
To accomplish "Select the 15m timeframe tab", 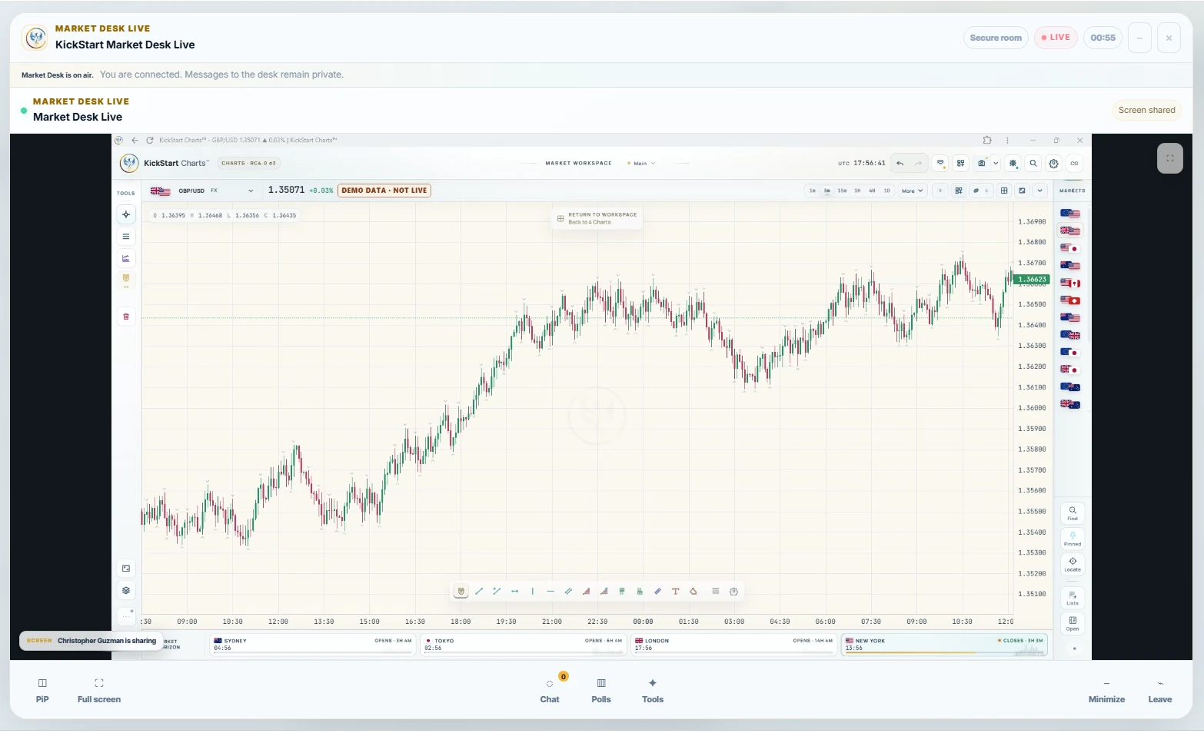I will (842, 191).
